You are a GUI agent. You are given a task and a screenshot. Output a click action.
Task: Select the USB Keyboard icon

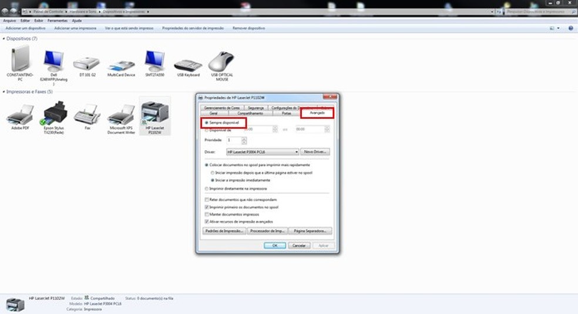188,65
